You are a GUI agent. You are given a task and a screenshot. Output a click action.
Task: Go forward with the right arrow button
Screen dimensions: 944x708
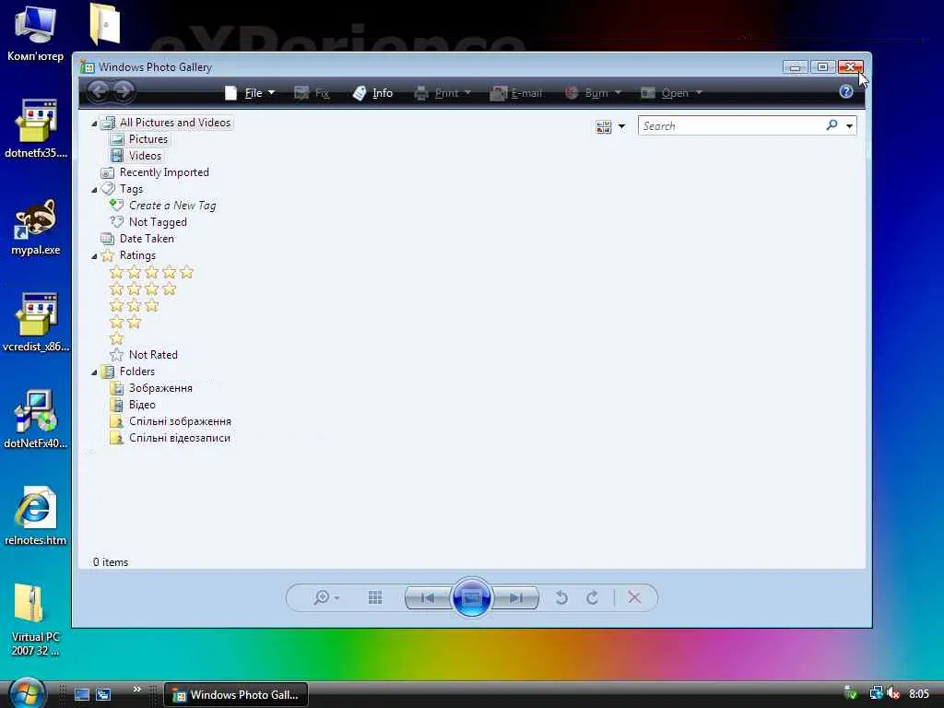(x=124, y=91)
